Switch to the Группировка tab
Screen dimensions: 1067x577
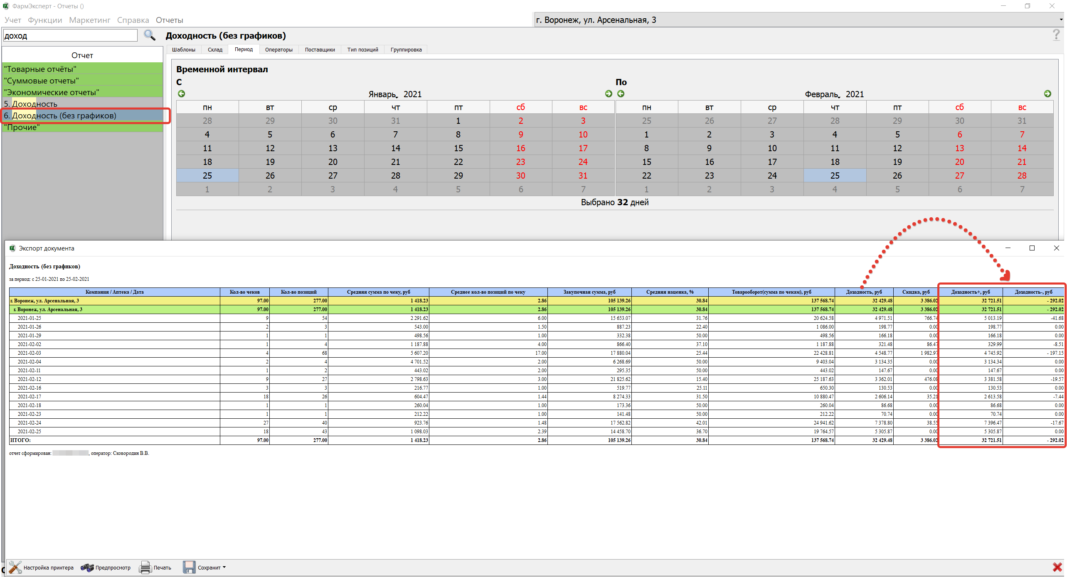point(406,49)
